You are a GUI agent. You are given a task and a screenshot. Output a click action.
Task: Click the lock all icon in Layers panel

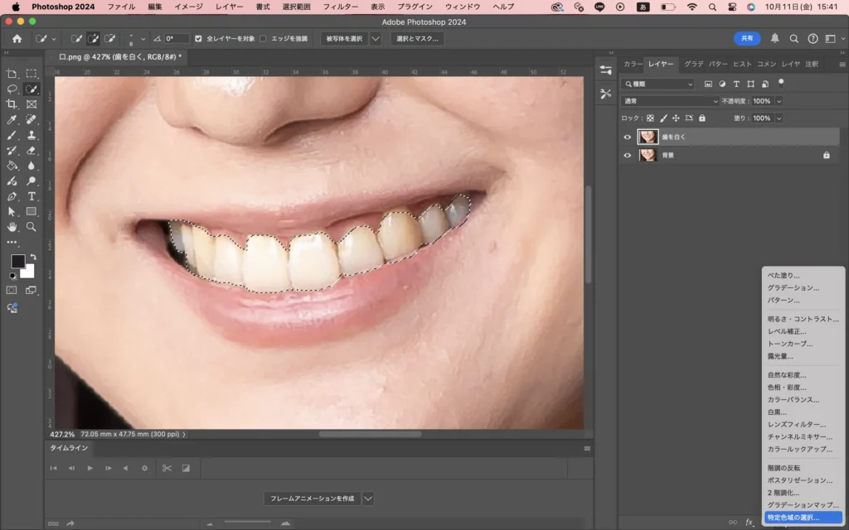coord(701,118)
